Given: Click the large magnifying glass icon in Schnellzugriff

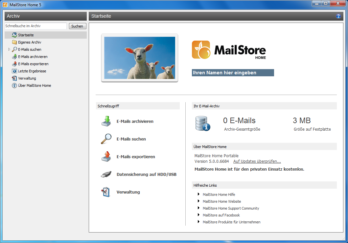Looking at the screenshot, I should point(106,139).
